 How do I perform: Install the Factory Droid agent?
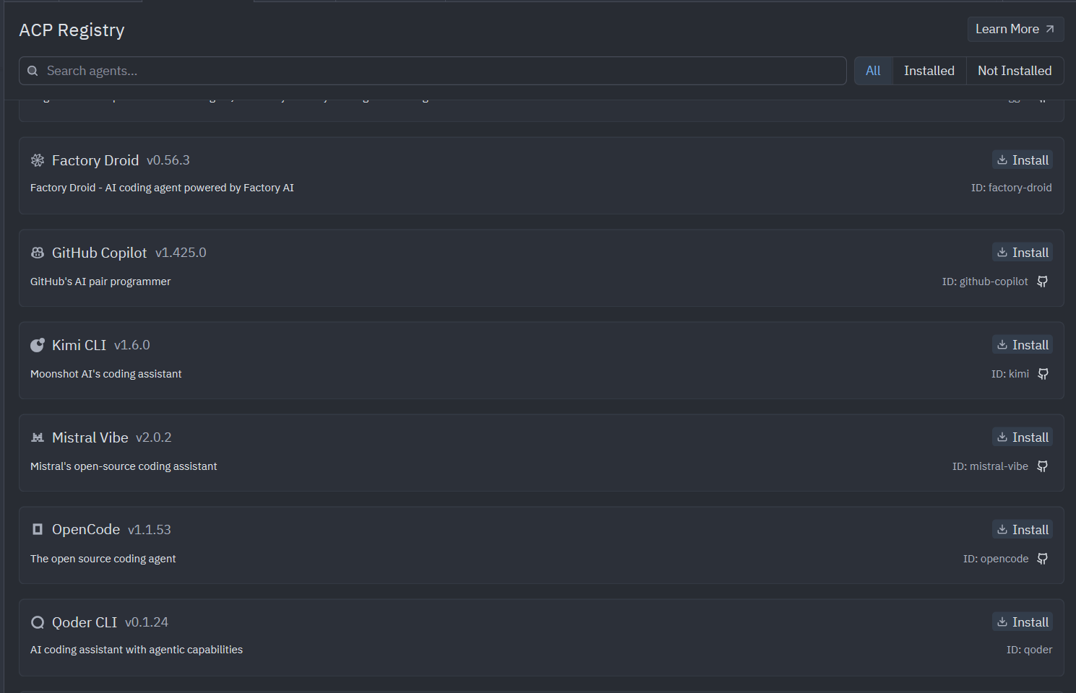point(1022,160)
